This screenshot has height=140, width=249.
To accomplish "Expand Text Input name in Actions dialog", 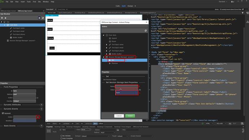I will [106, 45].
